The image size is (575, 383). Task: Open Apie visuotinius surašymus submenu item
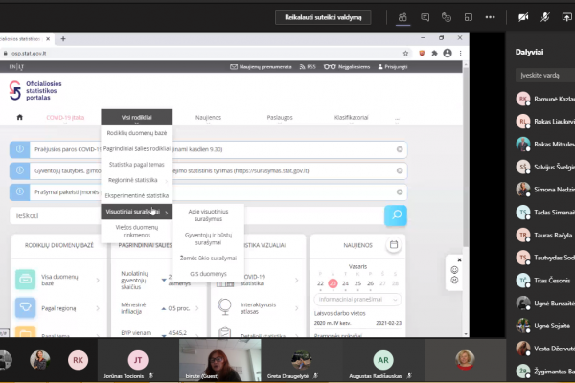point(208,215)
